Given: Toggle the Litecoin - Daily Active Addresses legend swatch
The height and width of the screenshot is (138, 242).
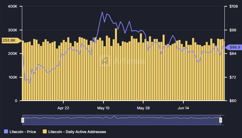Looking at the screenshot, I should [45, 131].
